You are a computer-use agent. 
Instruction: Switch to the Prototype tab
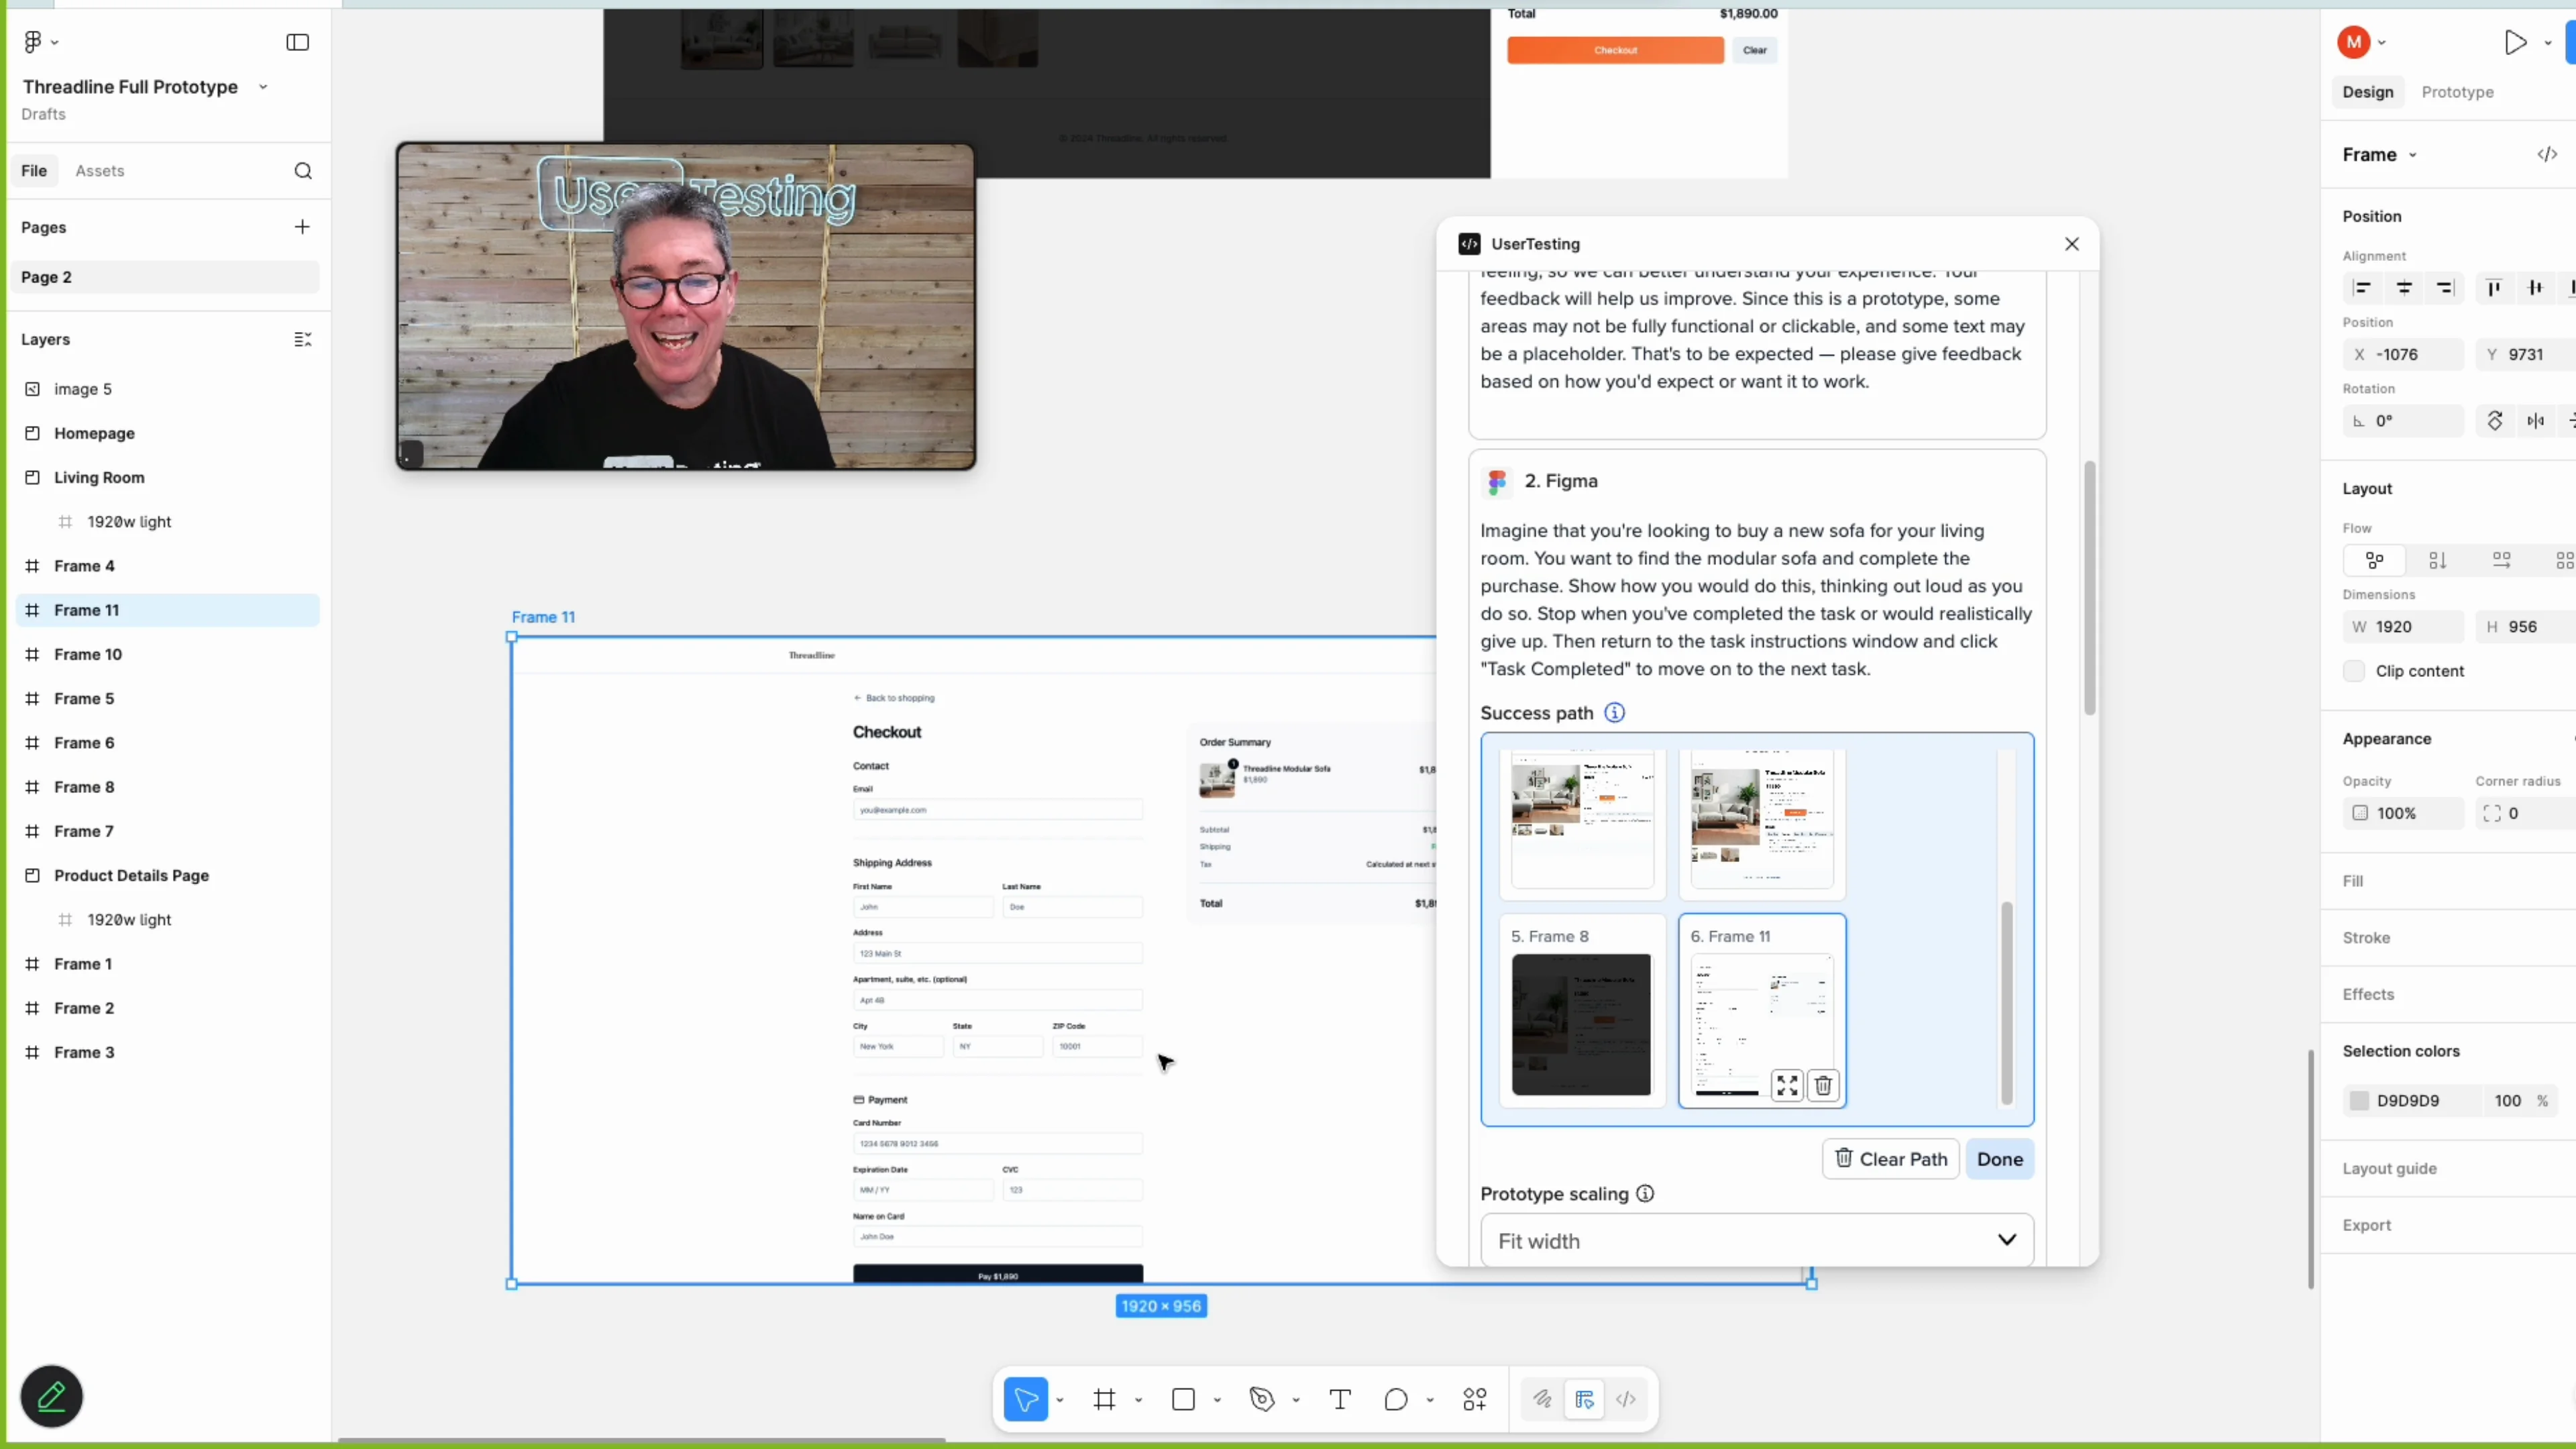(x=2457, y=92)
